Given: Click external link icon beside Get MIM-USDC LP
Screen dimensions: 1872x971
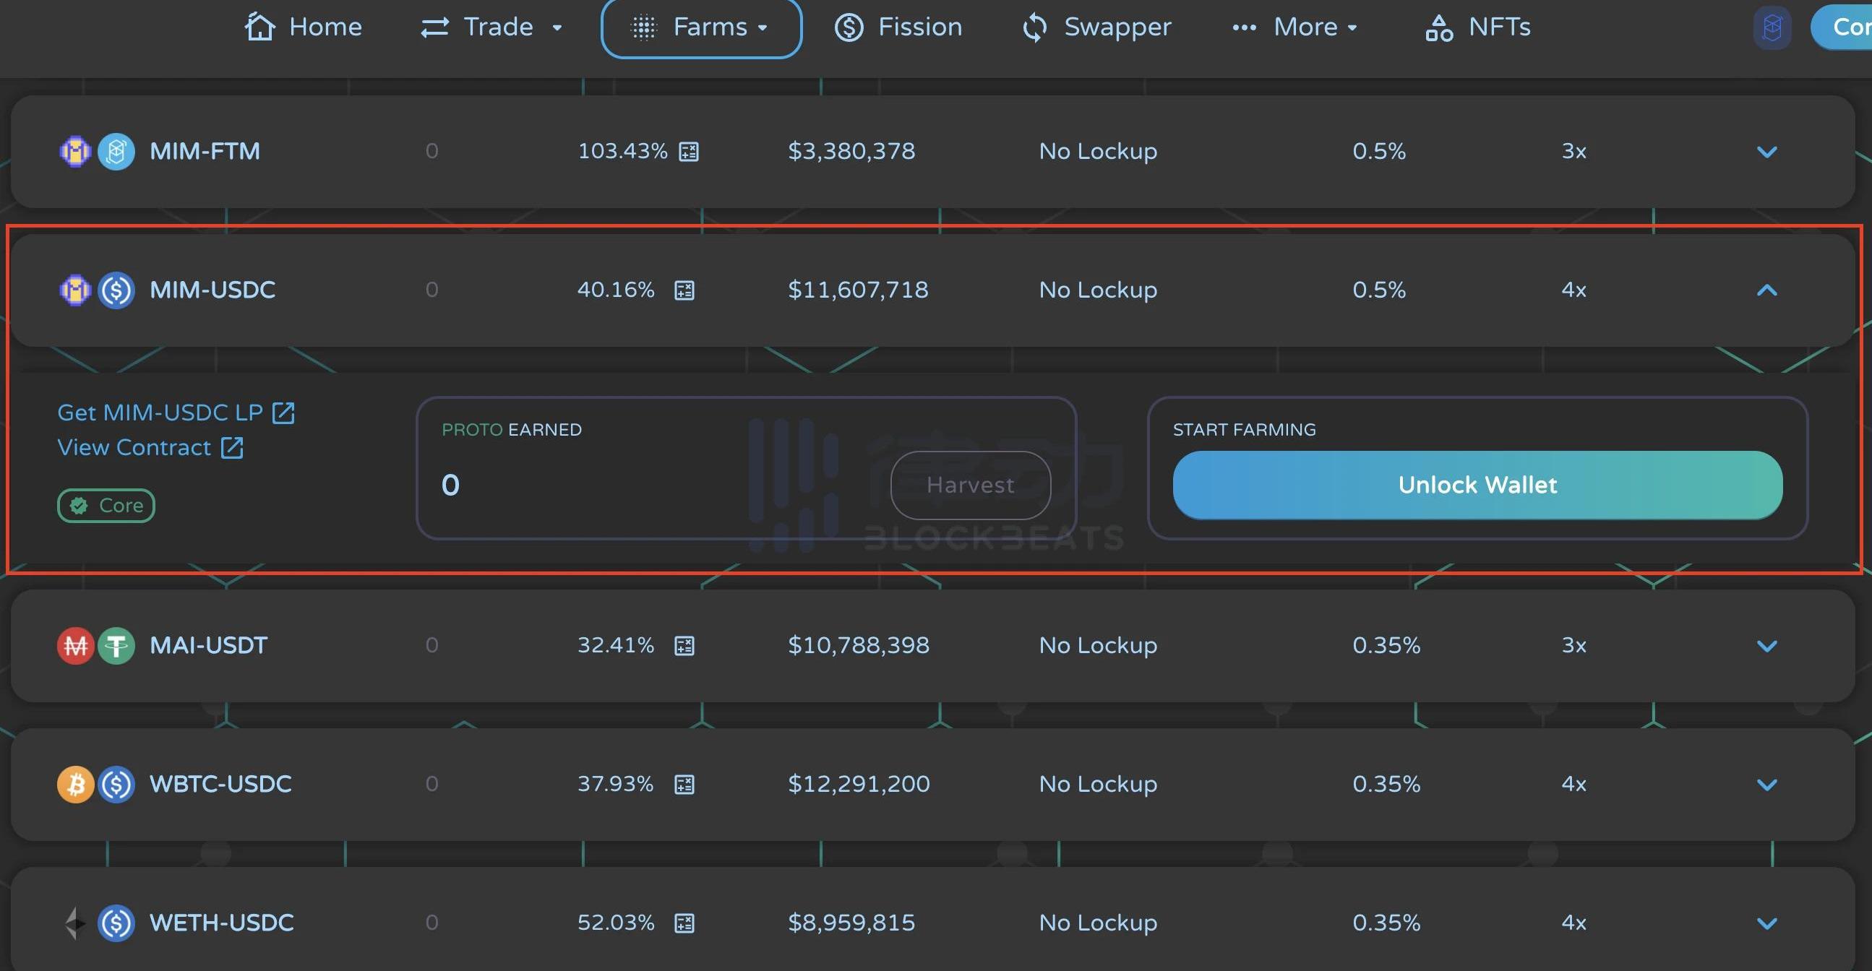Looking at the screenshot, I should 283,413.
